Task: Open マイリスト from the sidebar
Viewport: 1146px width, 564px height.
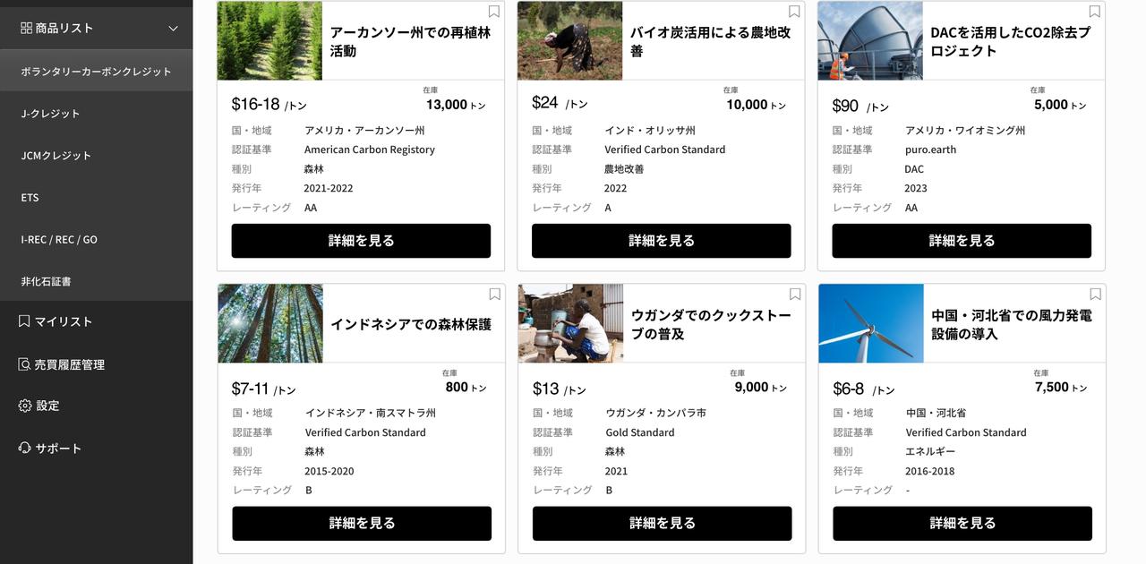Action: tap(56, 321)
